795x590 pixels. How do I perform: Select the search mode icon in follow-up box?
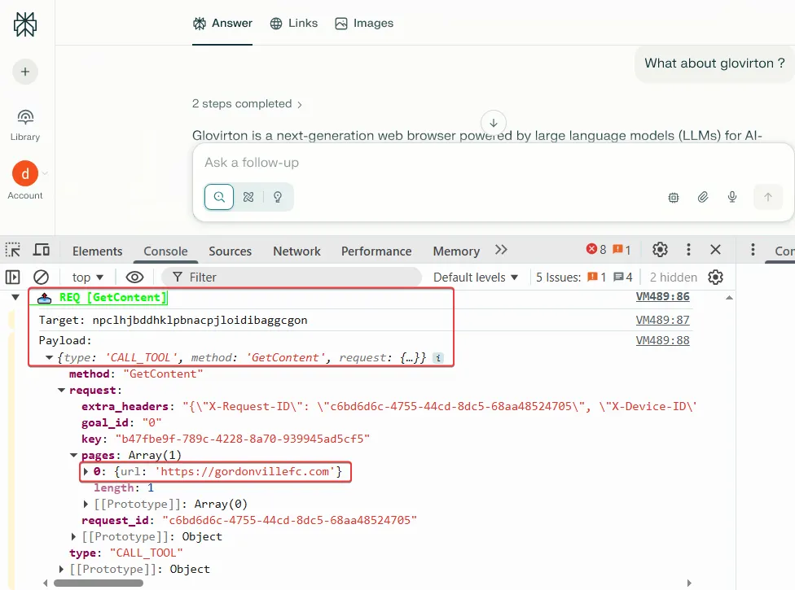[218, 196]
